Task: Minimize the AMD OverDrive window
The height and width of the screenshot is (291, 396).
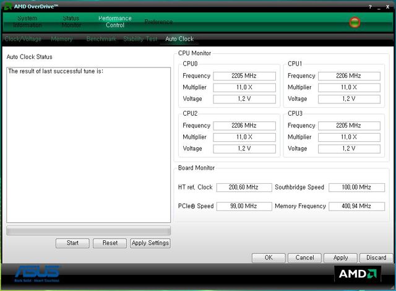Action: (x=379, y=8)
